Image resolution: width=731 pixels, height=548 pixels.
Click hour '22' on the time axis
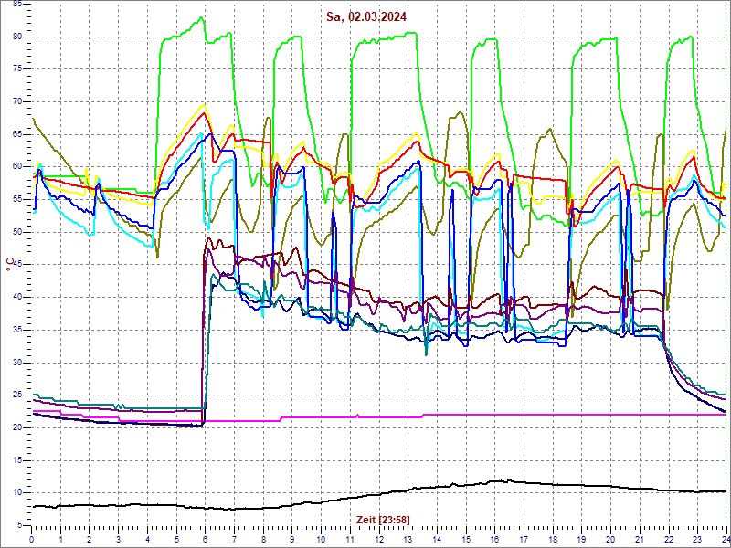[669, 539]
